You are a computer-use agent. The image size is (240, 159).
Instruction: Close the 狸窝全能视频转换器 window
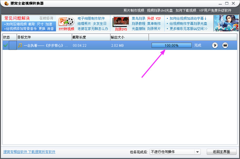(x=233, y=3)
